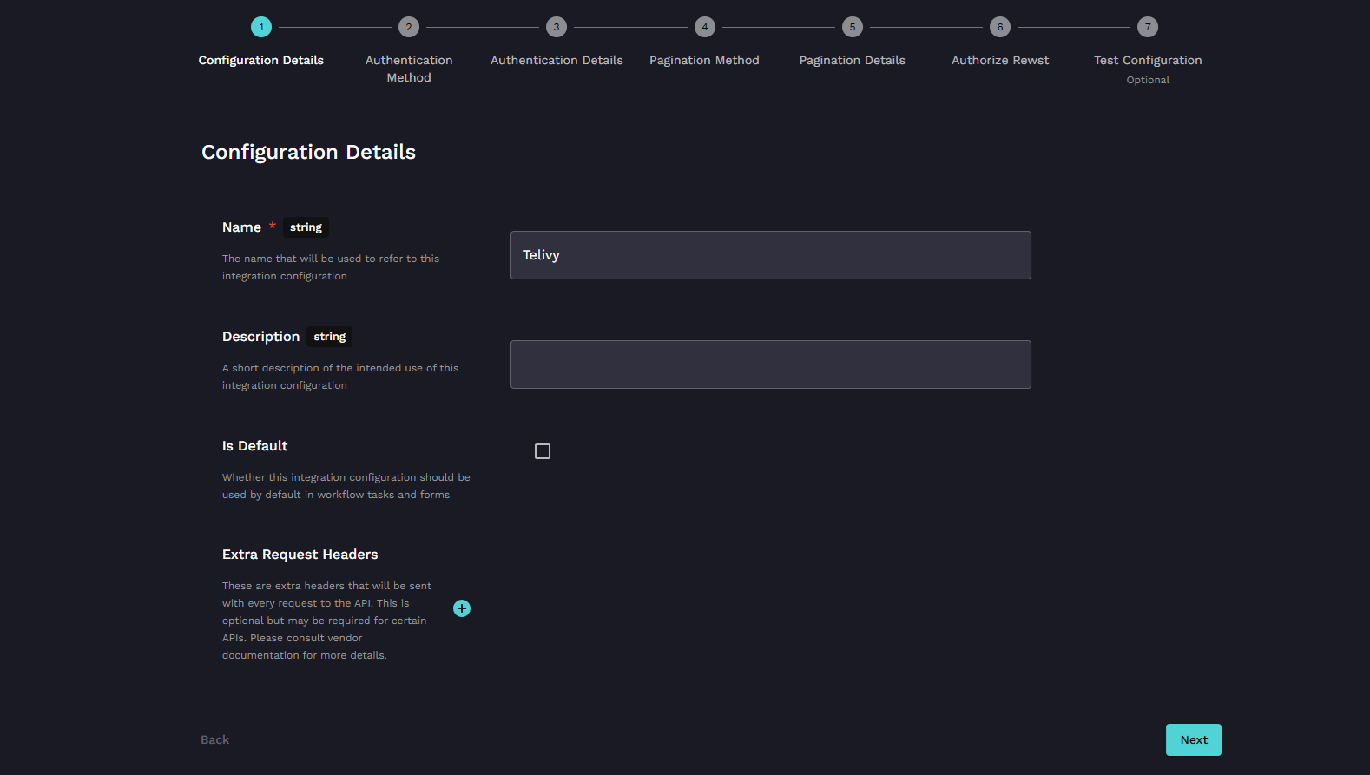Image resolution: width=1370 pixels, height=775 pixels.
Task: Select the Pagination Method step label
Action: click(x=704, y=60)
